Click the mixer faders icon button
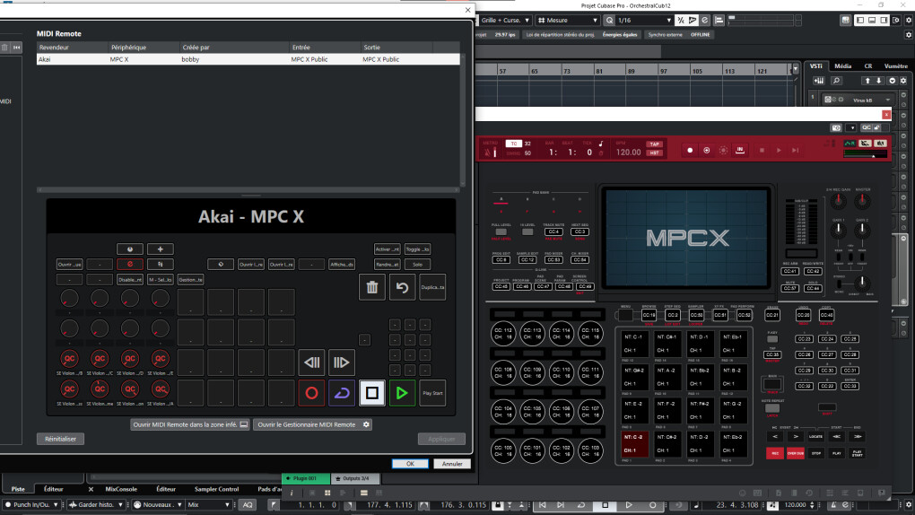Viewport: 915px width, 515px height. tap(160, 264)
